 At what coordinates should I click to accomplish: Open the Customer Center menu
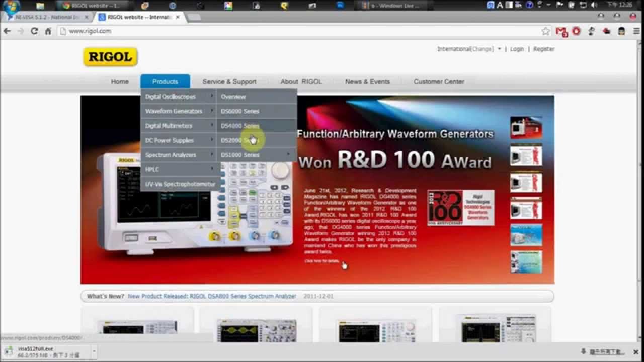coord(439,82)
